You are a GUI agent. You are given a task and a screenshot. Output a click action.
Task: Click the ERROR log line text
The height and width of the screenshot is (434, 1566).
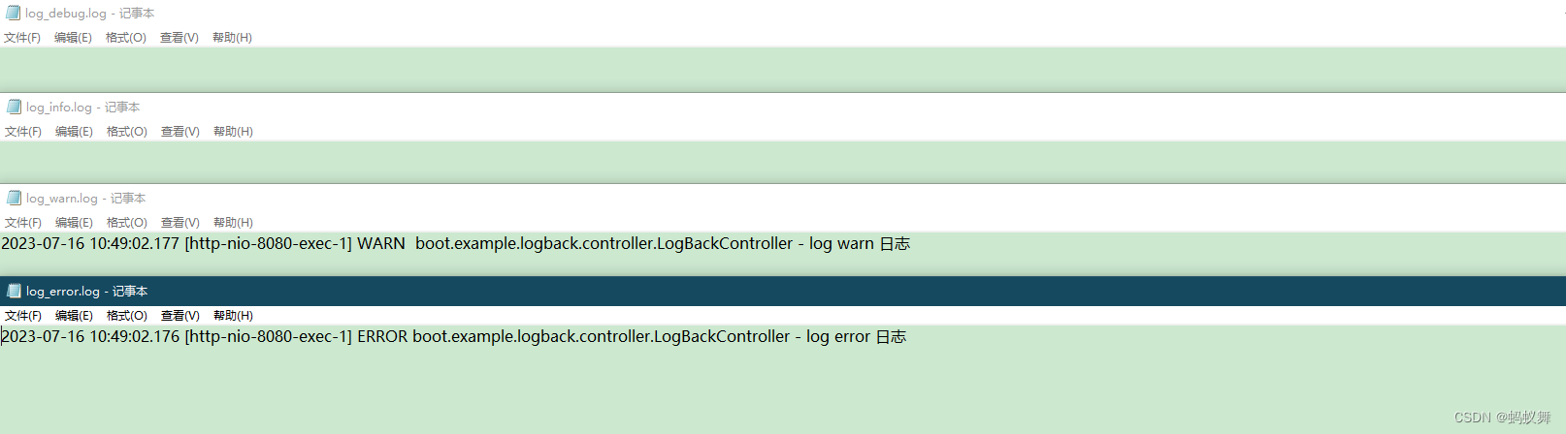pyautogui.click(x=454, y=336)
